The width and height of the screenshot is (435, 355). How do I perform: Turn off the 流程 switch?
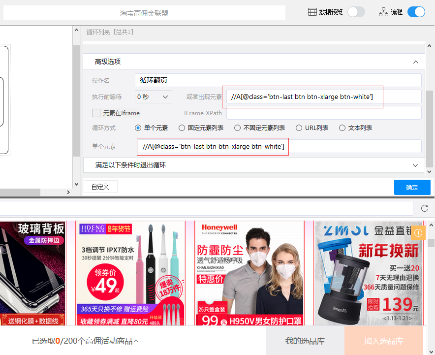click(x=416, y=12)
